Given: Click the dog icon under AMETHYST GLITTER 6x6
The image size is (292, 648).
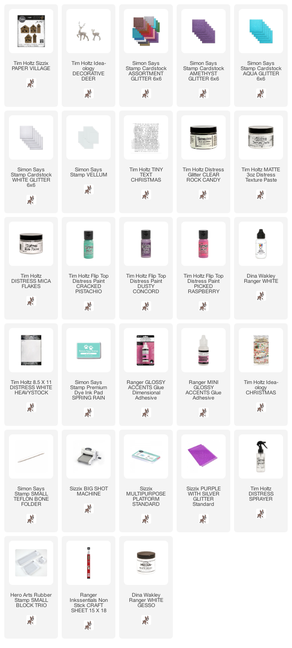Looking at the screenshot, I should click(x=203, y=94).
